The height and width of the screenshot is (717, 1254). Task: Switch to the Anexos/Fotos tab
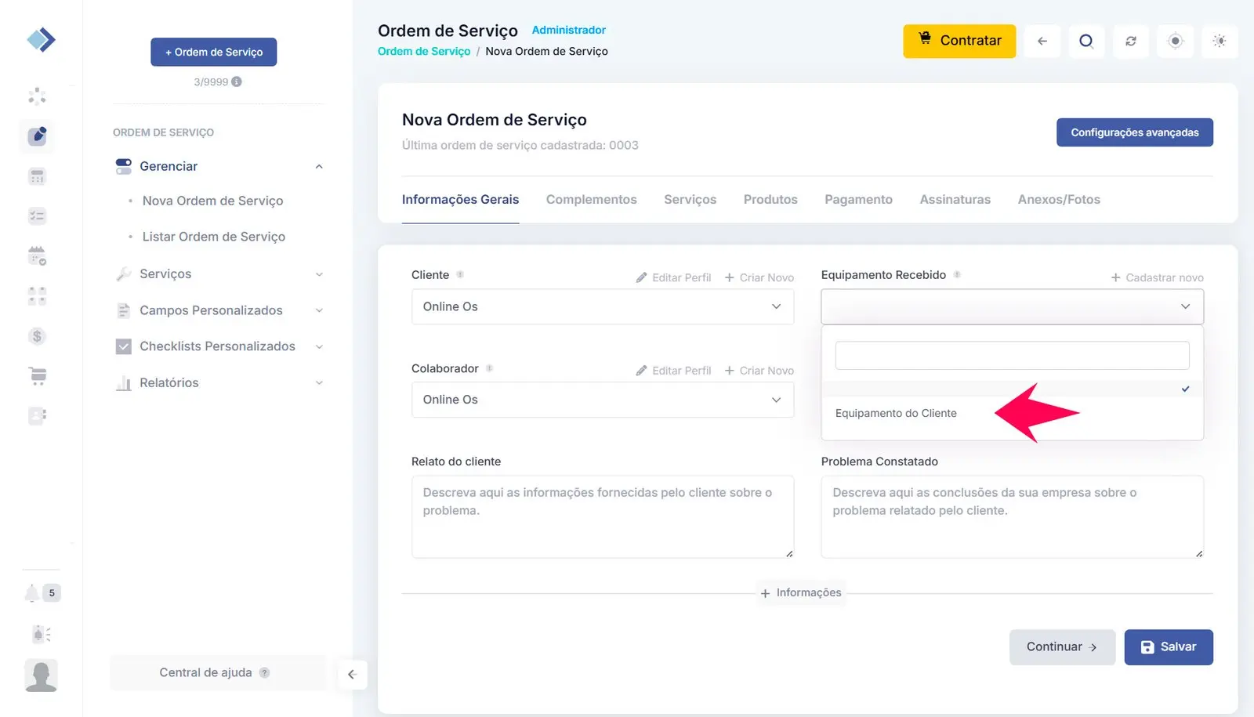[1058, 200]
